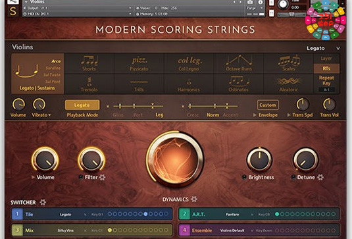Toggle the Layer button

(326, 59)
